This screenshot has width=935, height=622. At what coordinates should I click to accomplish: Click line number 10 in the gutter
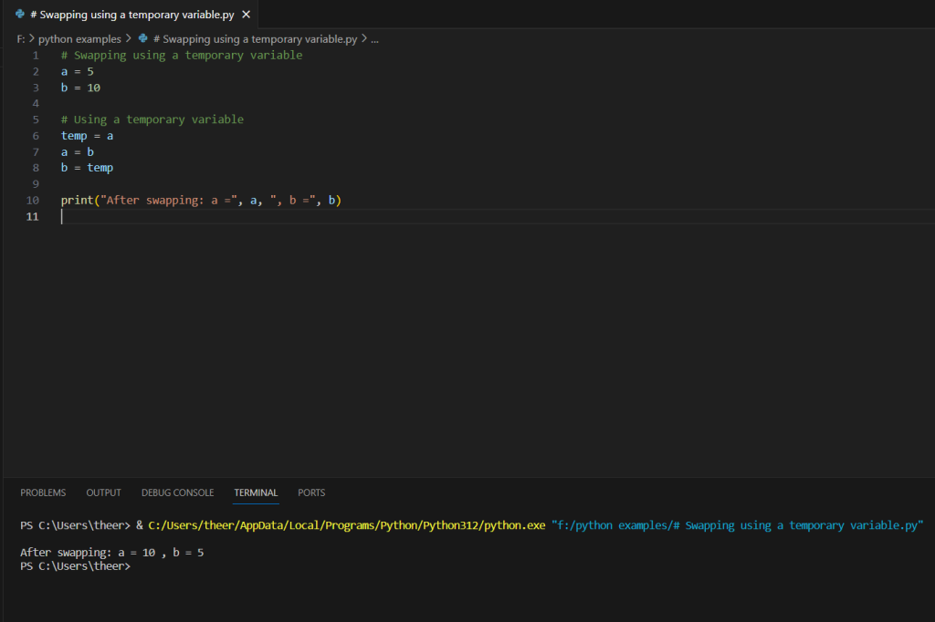click(x=33, y=201)
